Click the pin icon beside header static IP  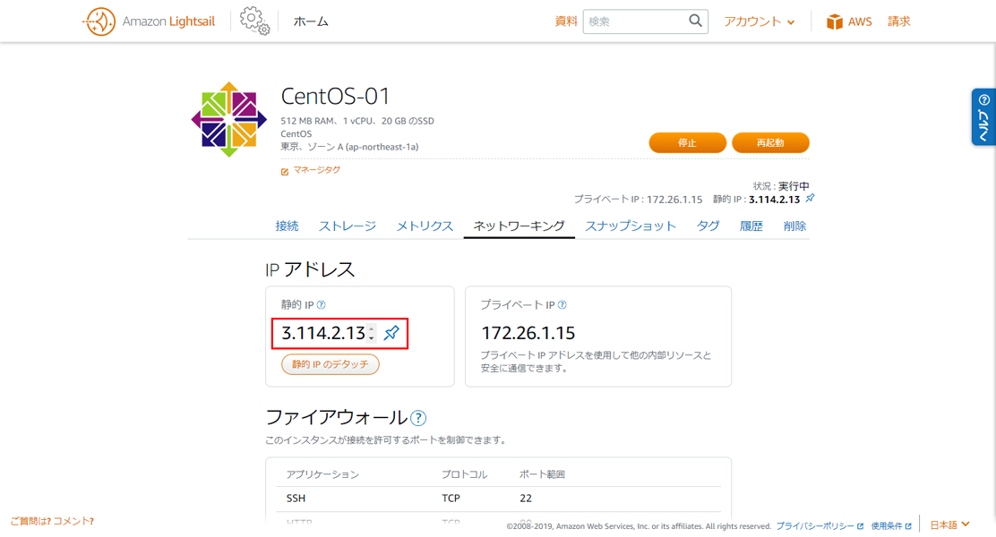pyautogui.click(x=810, y=199)
